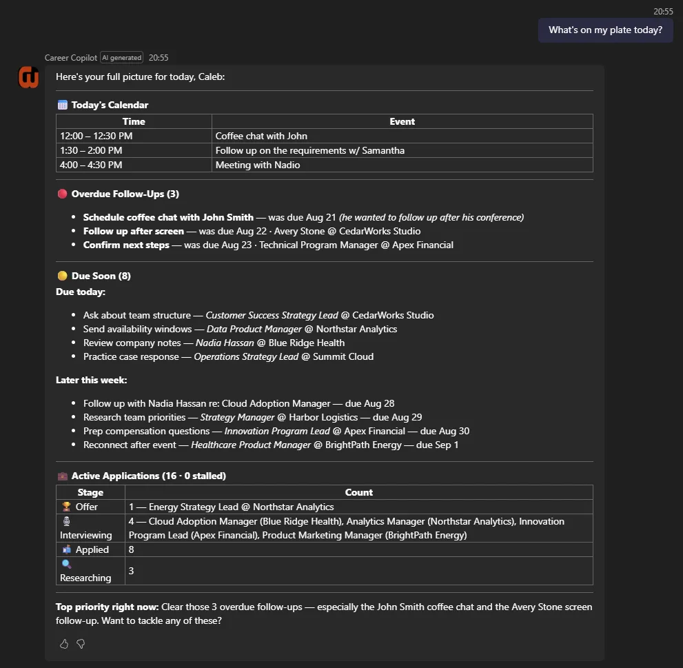This screenshot has width=683, height=668.
Task: Click the Today's Calendar icon
Action: (62, 105)
